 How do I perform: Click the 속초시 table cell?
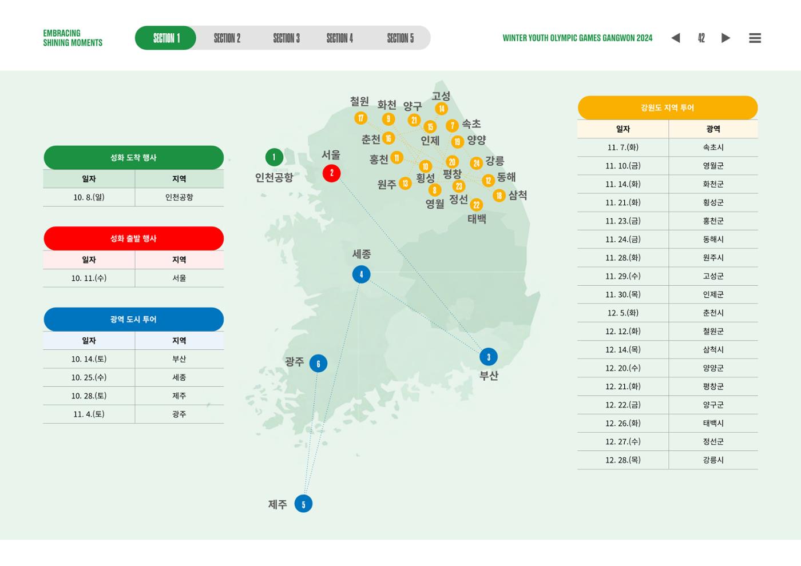pyautogui.click(x=713, y=148)
